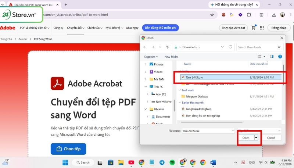Image resolution: width=294 pixels, height=168 pixels.
Task: Open Telegram from the taskbar
Action: click(x=162, y=162)
